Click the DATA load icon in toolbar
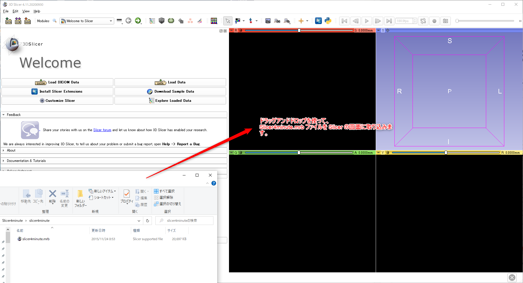Viewport: 523px width, 283px height. coord(9,21)
